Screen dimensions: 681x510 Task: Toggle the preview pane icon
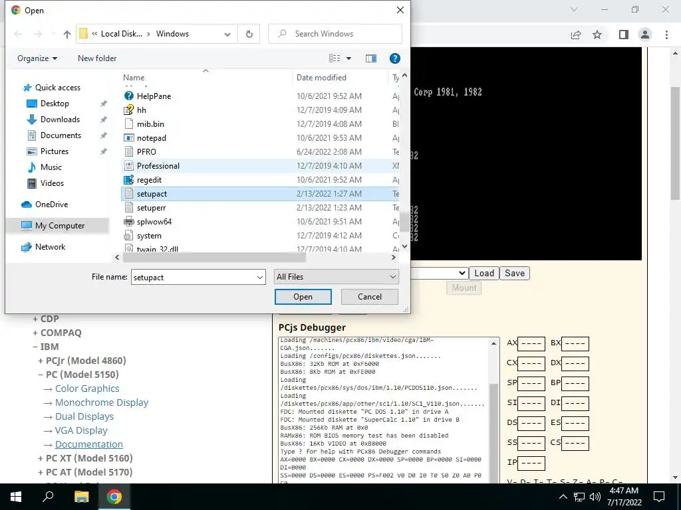371,58
